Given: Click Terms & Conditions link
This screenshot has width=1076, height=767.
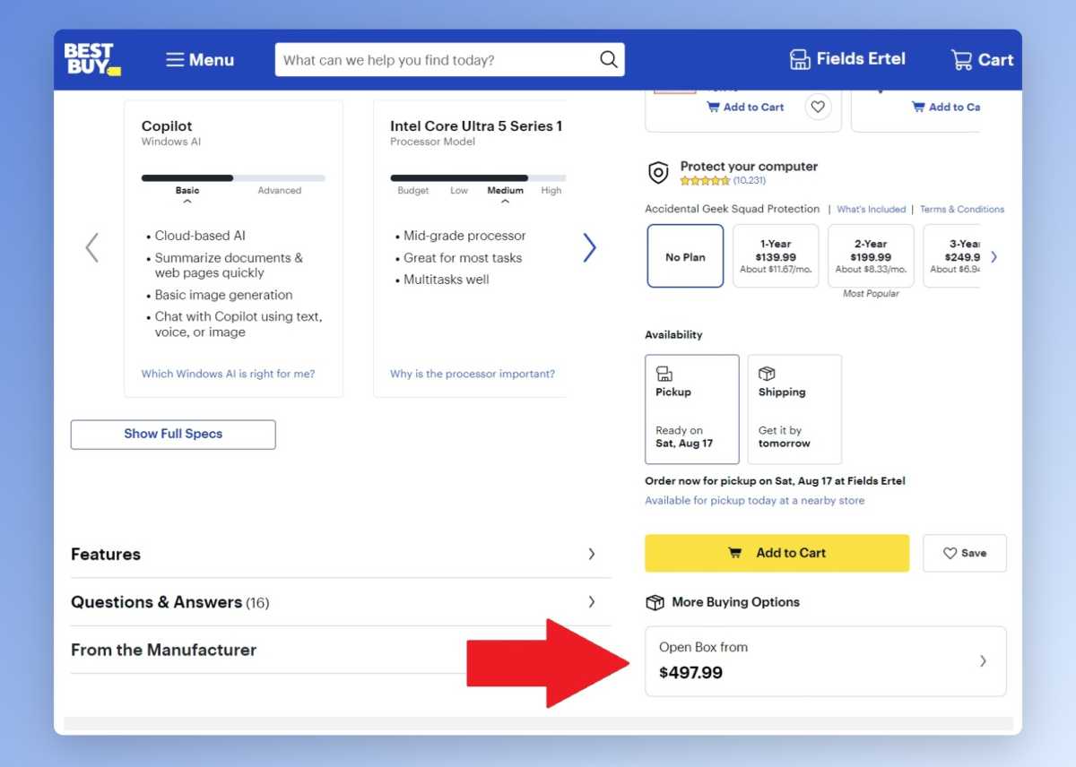Looking at the screenshot, I should coord(962,210).
